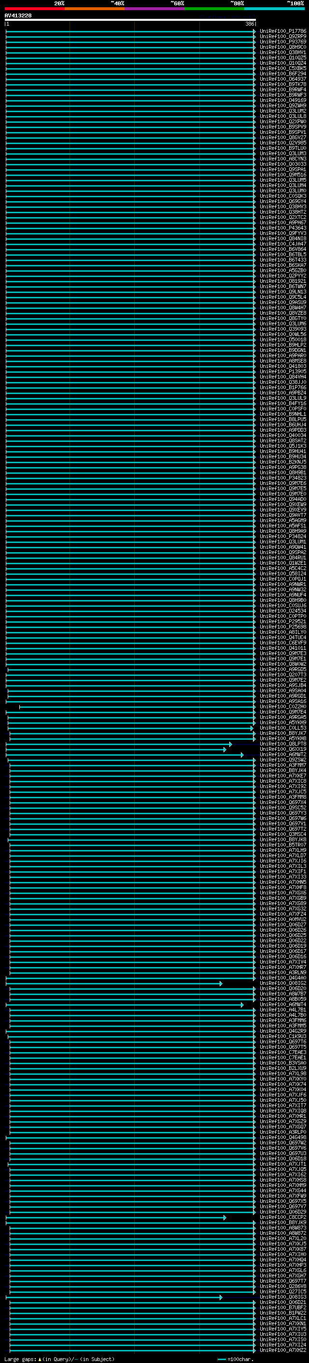Select hit label UniRef100_Q697X4
The width and height of the screenshot is (309, 1363).
tap(282, 802)
